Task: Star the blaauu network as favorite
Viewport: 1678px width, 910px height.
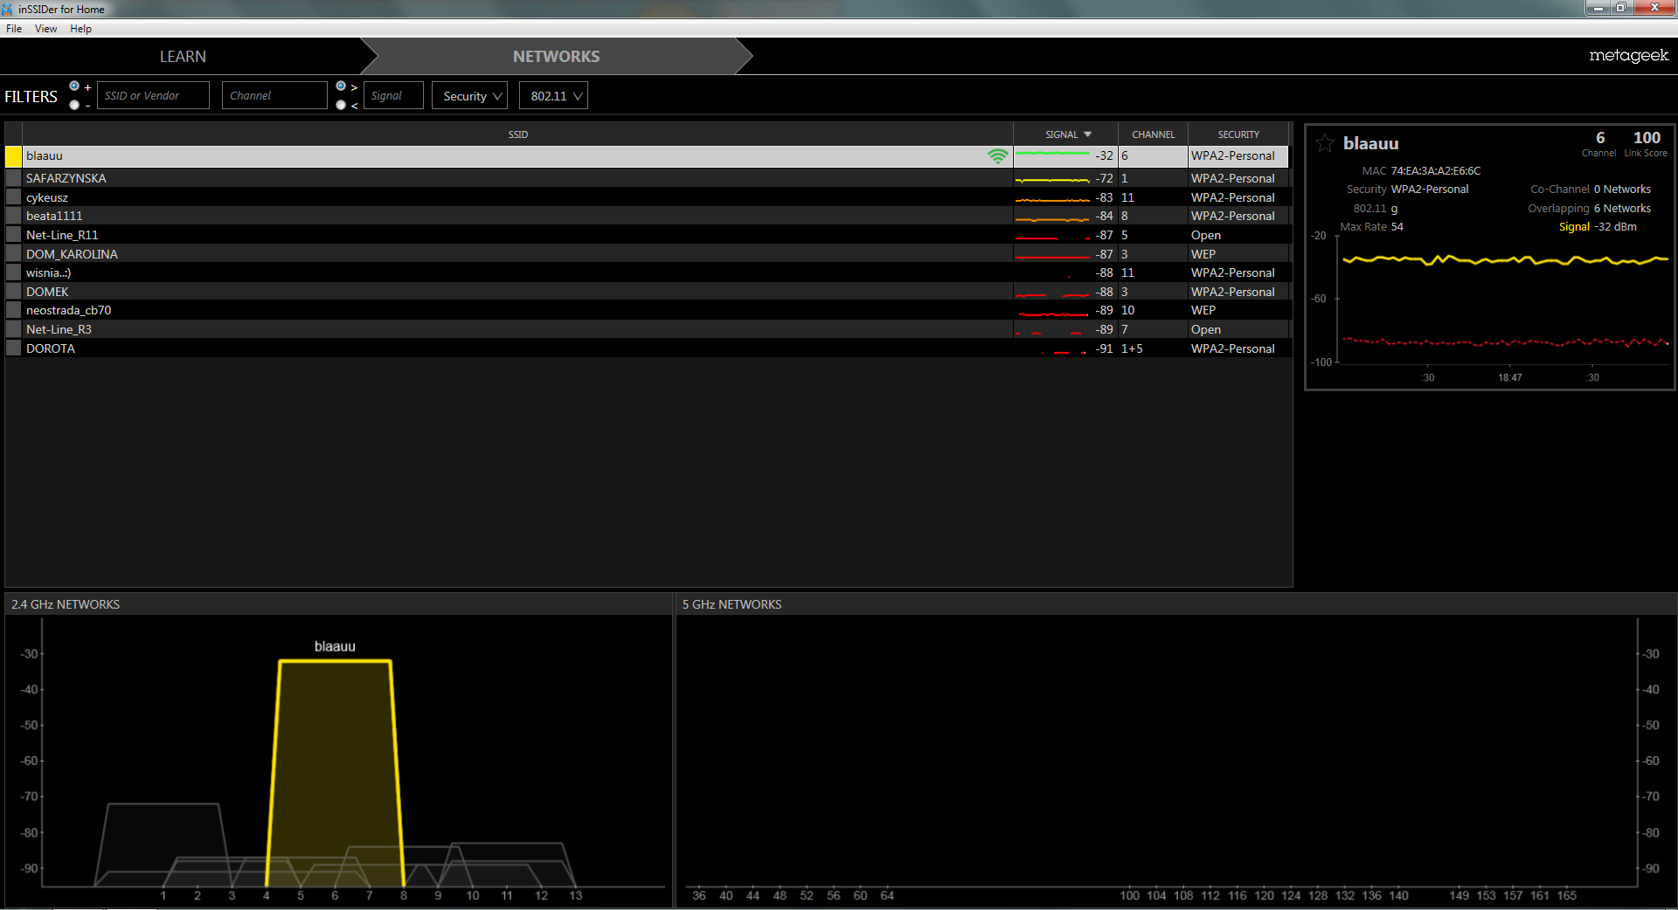Action: (x=1324, y=143)
